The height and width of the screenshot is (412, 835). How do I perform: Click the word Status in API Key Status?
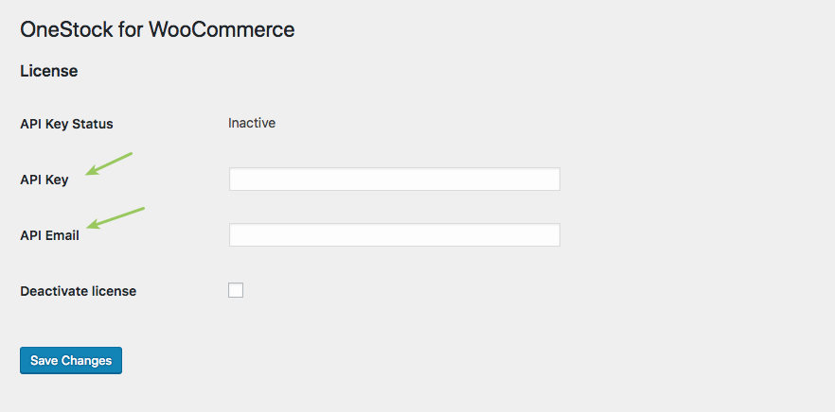pos(92,124)
